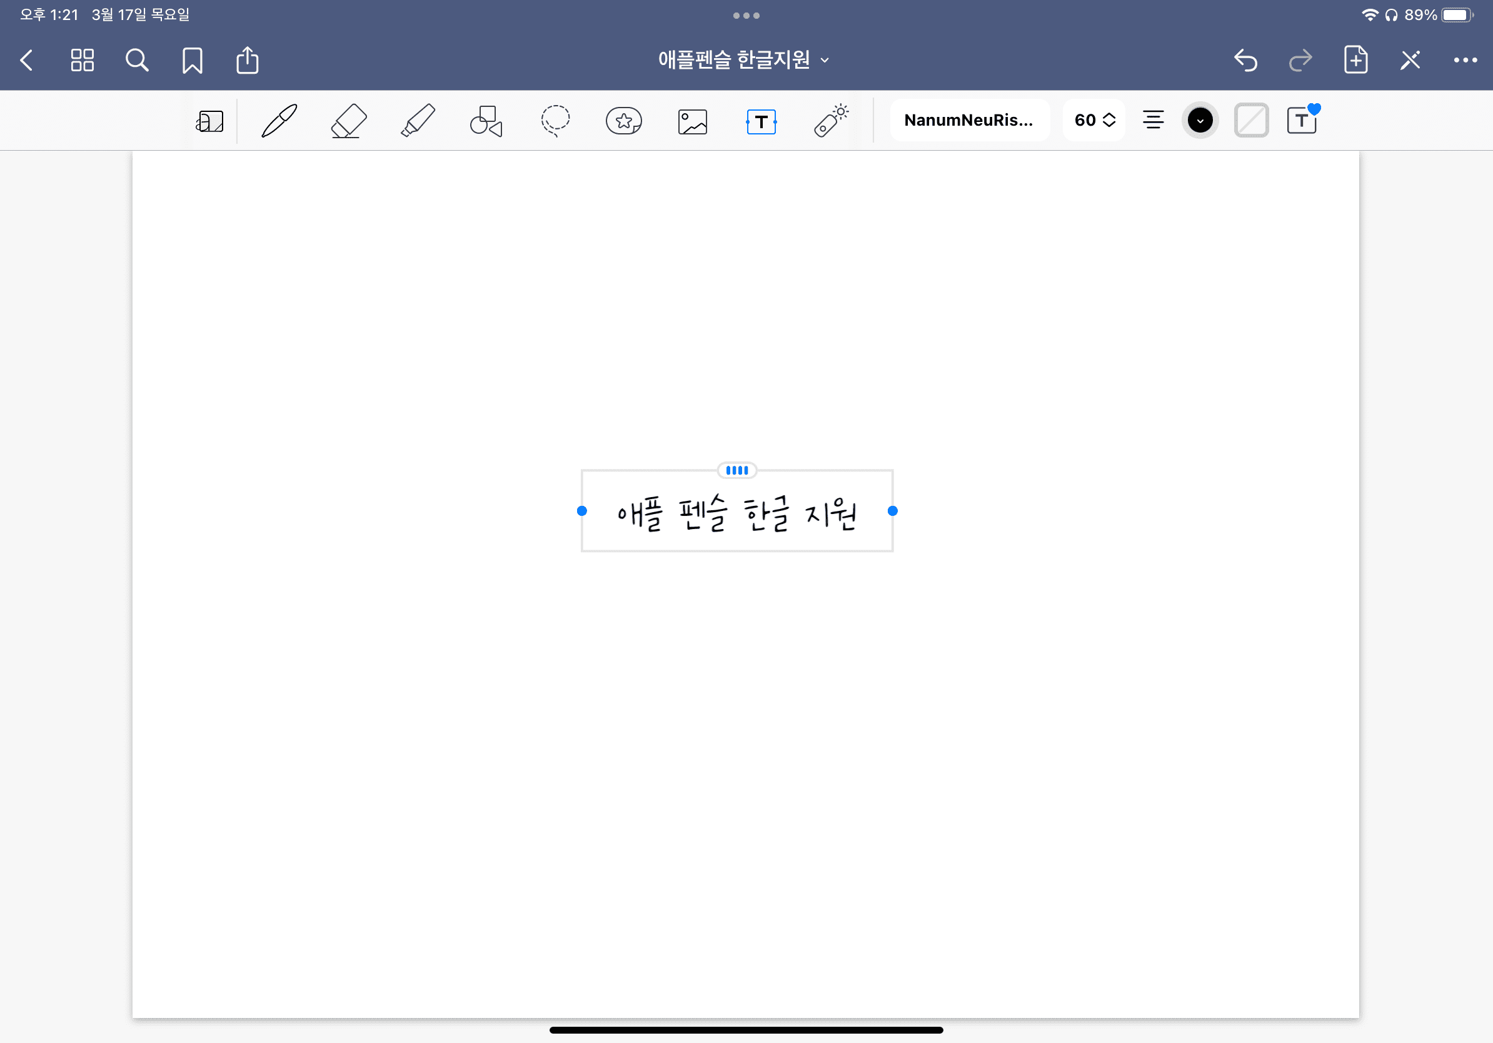Toggle the favorite text style preset

[x=1302, y=119]
